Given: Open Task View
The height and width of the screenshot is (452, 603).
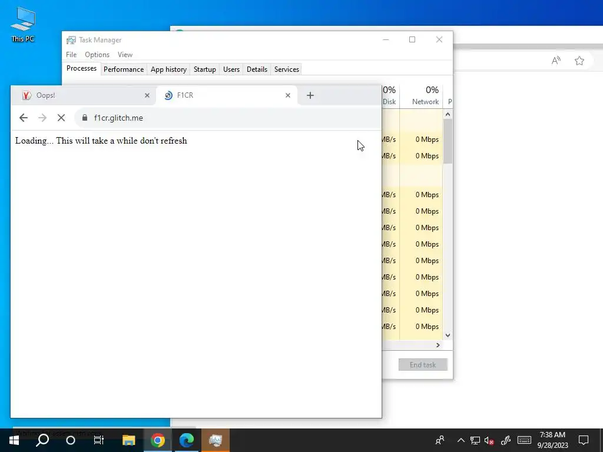Looking at the screenshot, I should (99, 440).
